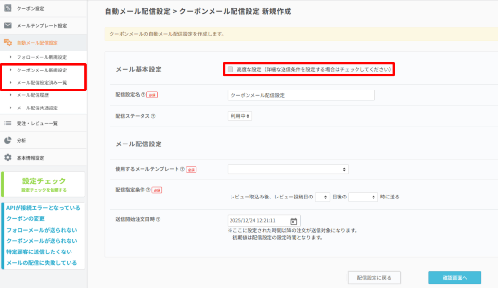Click the 確認画面へ button
Viewport: 498px width, 288px height.
[455, 278]
